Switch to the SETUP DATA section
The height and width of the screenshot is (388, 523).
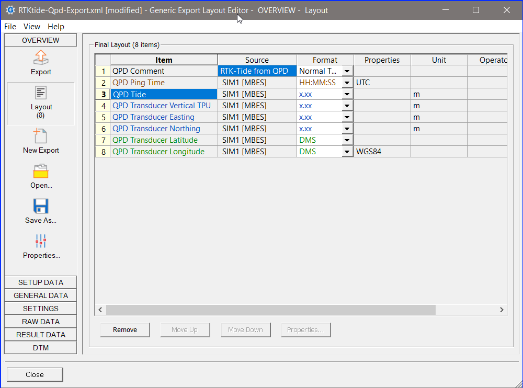click(x=41, y=282)
